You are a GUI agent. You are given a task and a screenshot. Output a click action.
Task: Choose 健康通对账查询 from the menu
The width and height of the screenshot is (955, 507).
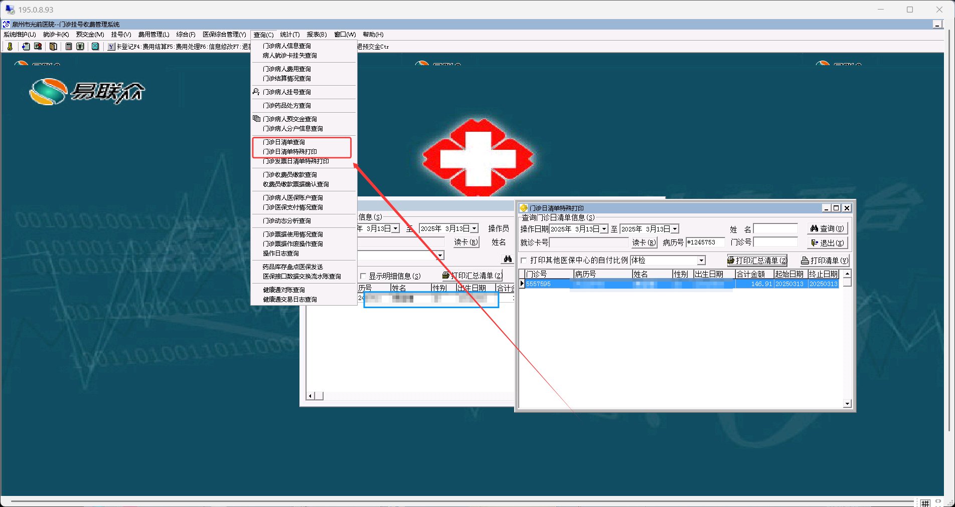[284, 290]
